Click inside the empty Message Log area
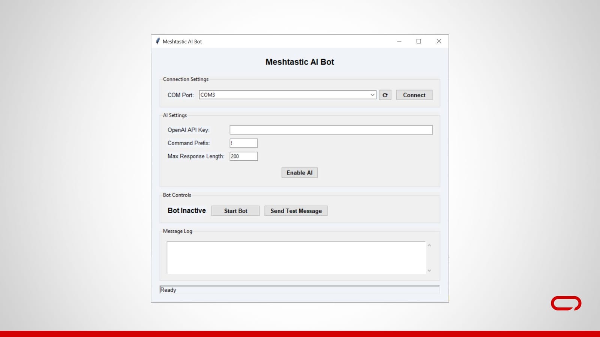The width and height of the screenshot is (600, 337). click(296, 257)
